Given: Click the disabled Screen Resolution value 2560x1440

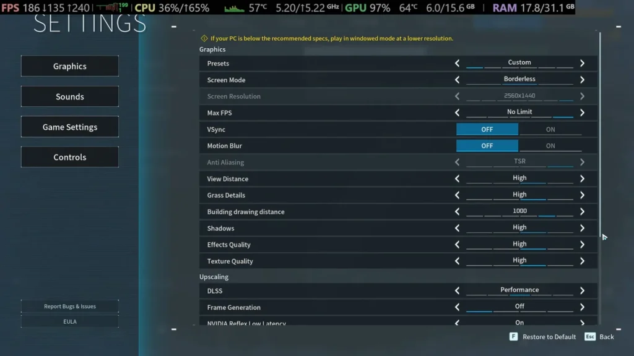Looking at the screenshot, I should tap(519, 96).
